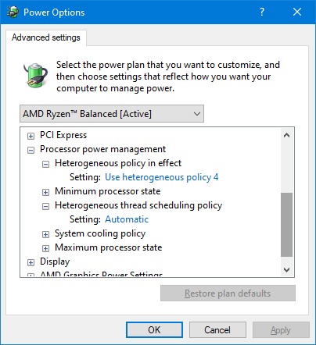Select the Advanced settings tab
The image size is (316, 345).
(46, 37)
